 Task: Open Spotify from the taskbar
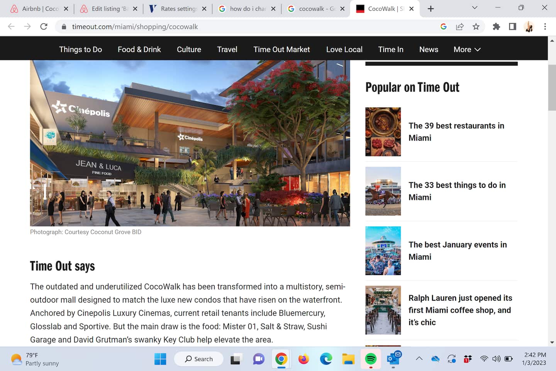371,359
